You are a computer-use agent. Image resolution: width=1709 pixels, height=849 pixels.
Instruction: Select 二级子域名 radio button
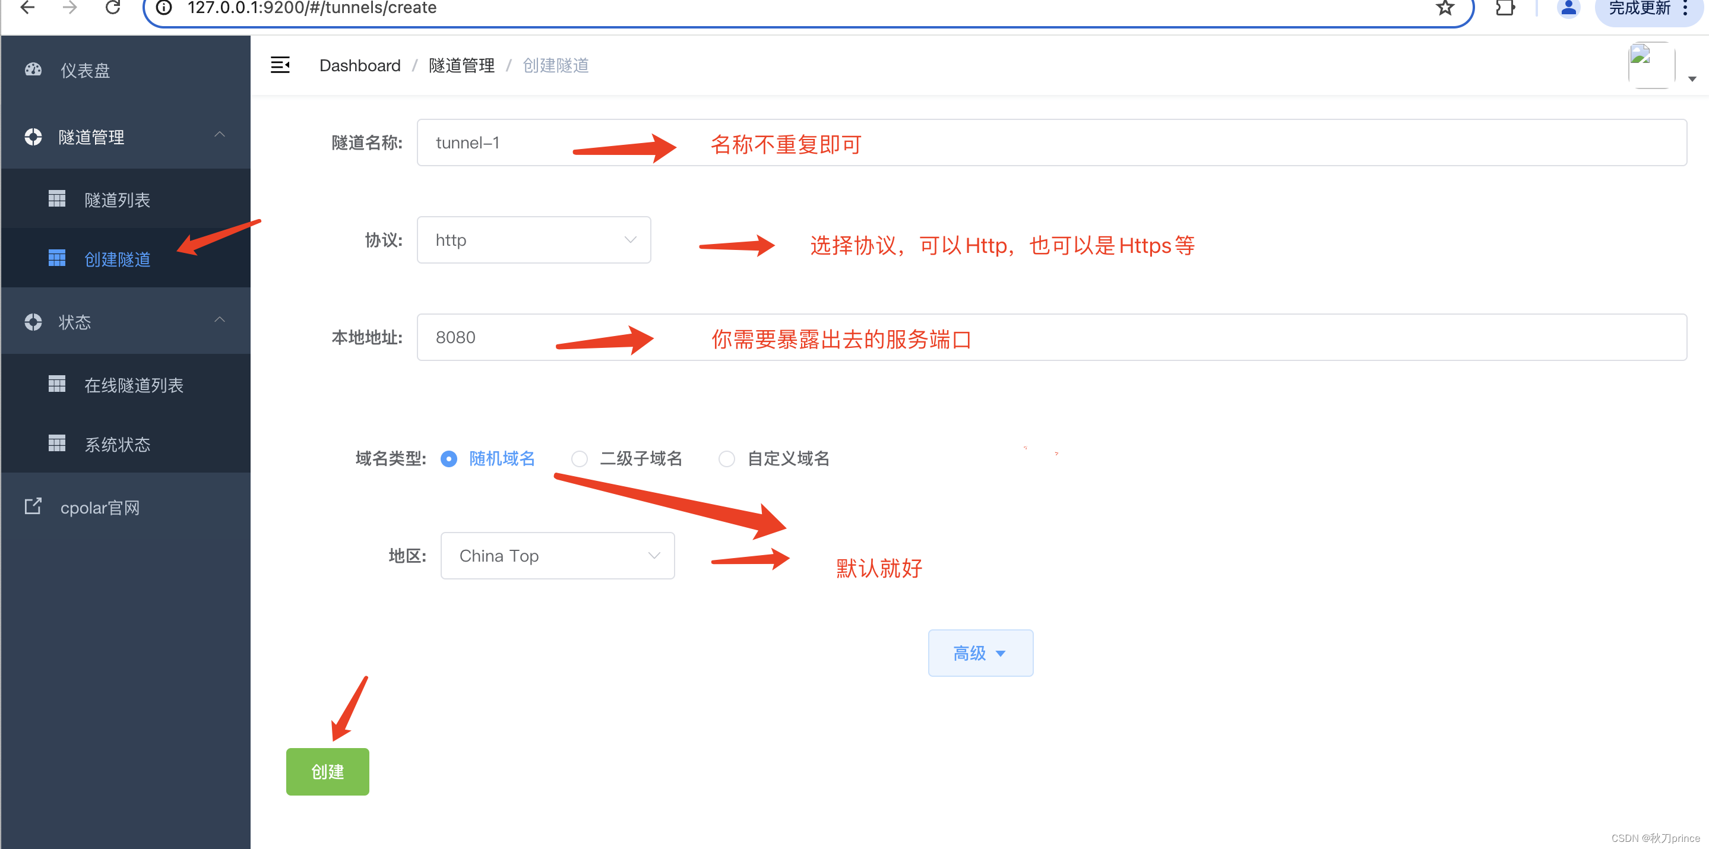(x=580, y=458)
